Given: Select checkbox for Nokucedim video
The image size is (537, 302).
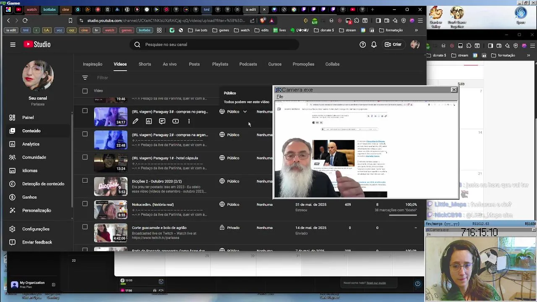Looking at the screenshot, I should (85, 203).
